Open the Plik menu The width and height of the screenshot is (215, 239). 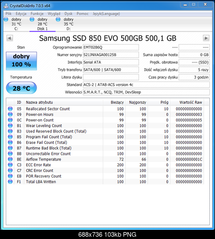pyautogui.click(x=9, y=14)
